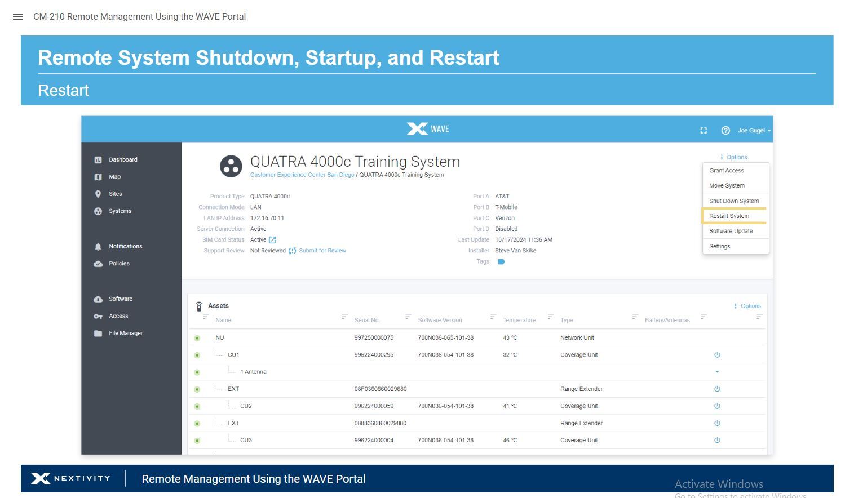Image resolution: width=845 pixels, height=498 pixels.
Task: Click serial number 997250000075
Action: [x=374, y=338]
